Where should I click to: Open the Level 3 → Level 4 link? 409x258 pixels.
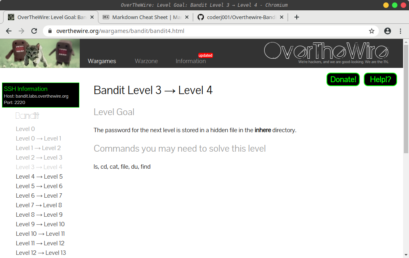click(x=39, y=167)
